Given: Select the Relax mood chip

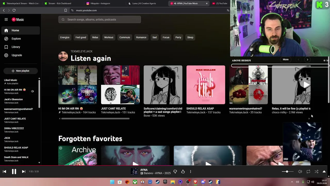Looking at the screenshot, I should 95,37.
